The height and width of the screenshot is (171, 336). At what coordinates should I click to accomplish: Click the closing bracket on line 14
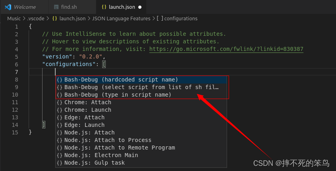(44, 125)
